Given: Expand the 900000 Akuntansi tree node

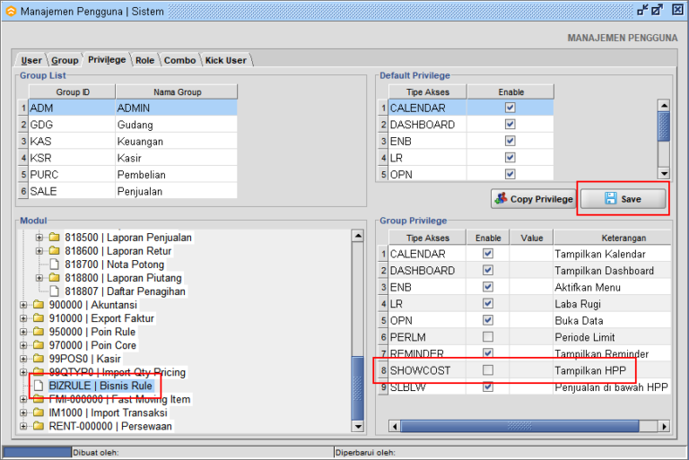Looking at the screenshot, I should click(x=23, y=305).
